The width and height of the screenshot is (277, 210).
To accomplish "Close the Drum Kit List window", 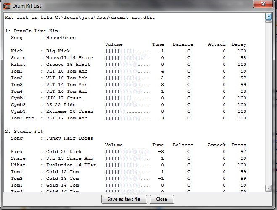I will [263, 4].
